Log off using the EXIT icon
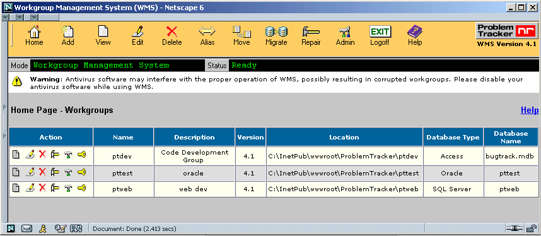This screenshot has width=541, height=236. pyautogui.click(x=380, y=35)
